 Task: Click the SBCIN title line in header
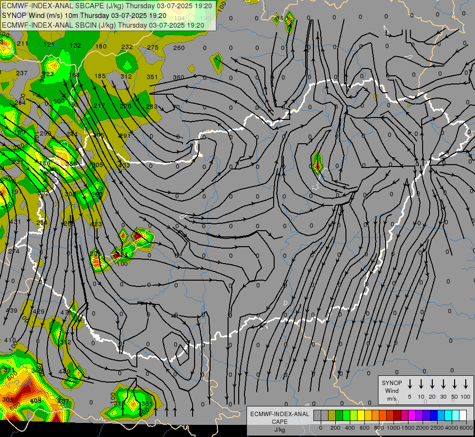tap(103, 25)
